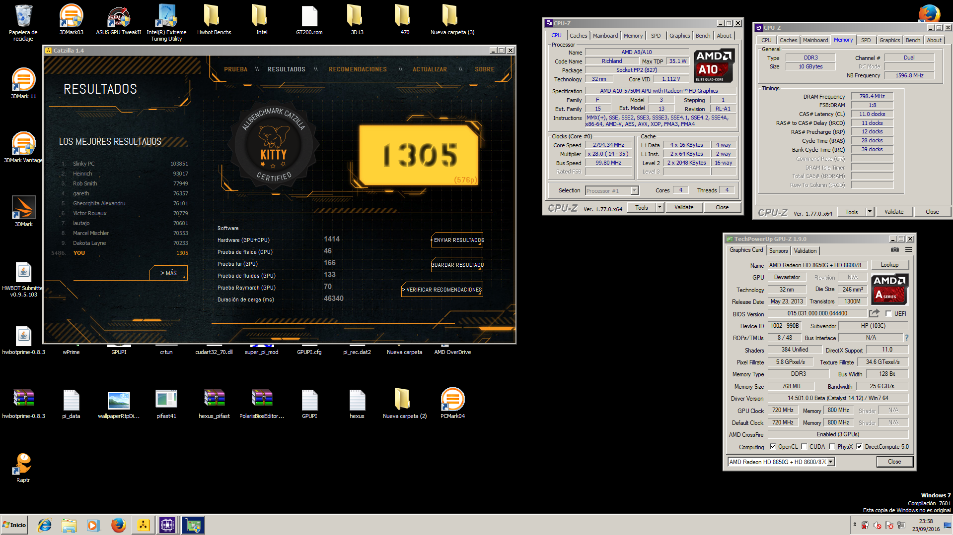Toggle the DirectCompute 5.0 checkbox
This screenshot has width=953, height=535.
859,446
